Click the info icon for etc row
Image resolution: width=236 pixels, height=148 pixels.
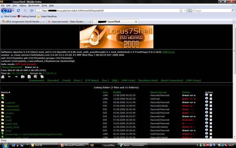(x=206, y=116)
